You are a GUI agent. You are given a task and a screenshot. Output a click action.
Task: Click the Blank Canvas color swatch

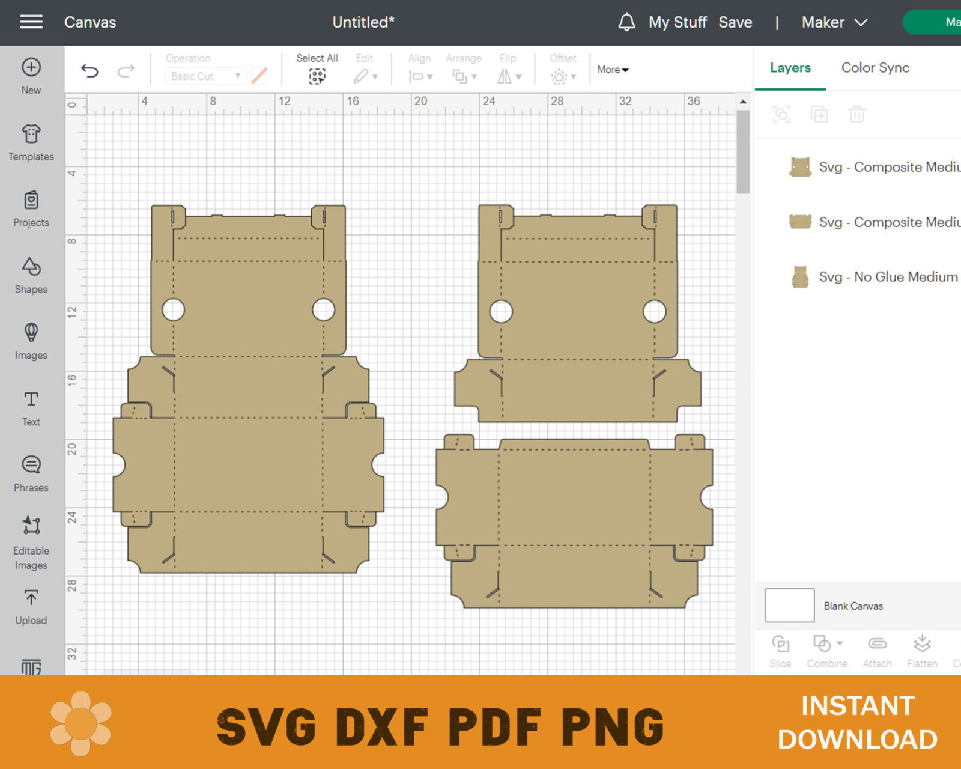click(789, 606)
